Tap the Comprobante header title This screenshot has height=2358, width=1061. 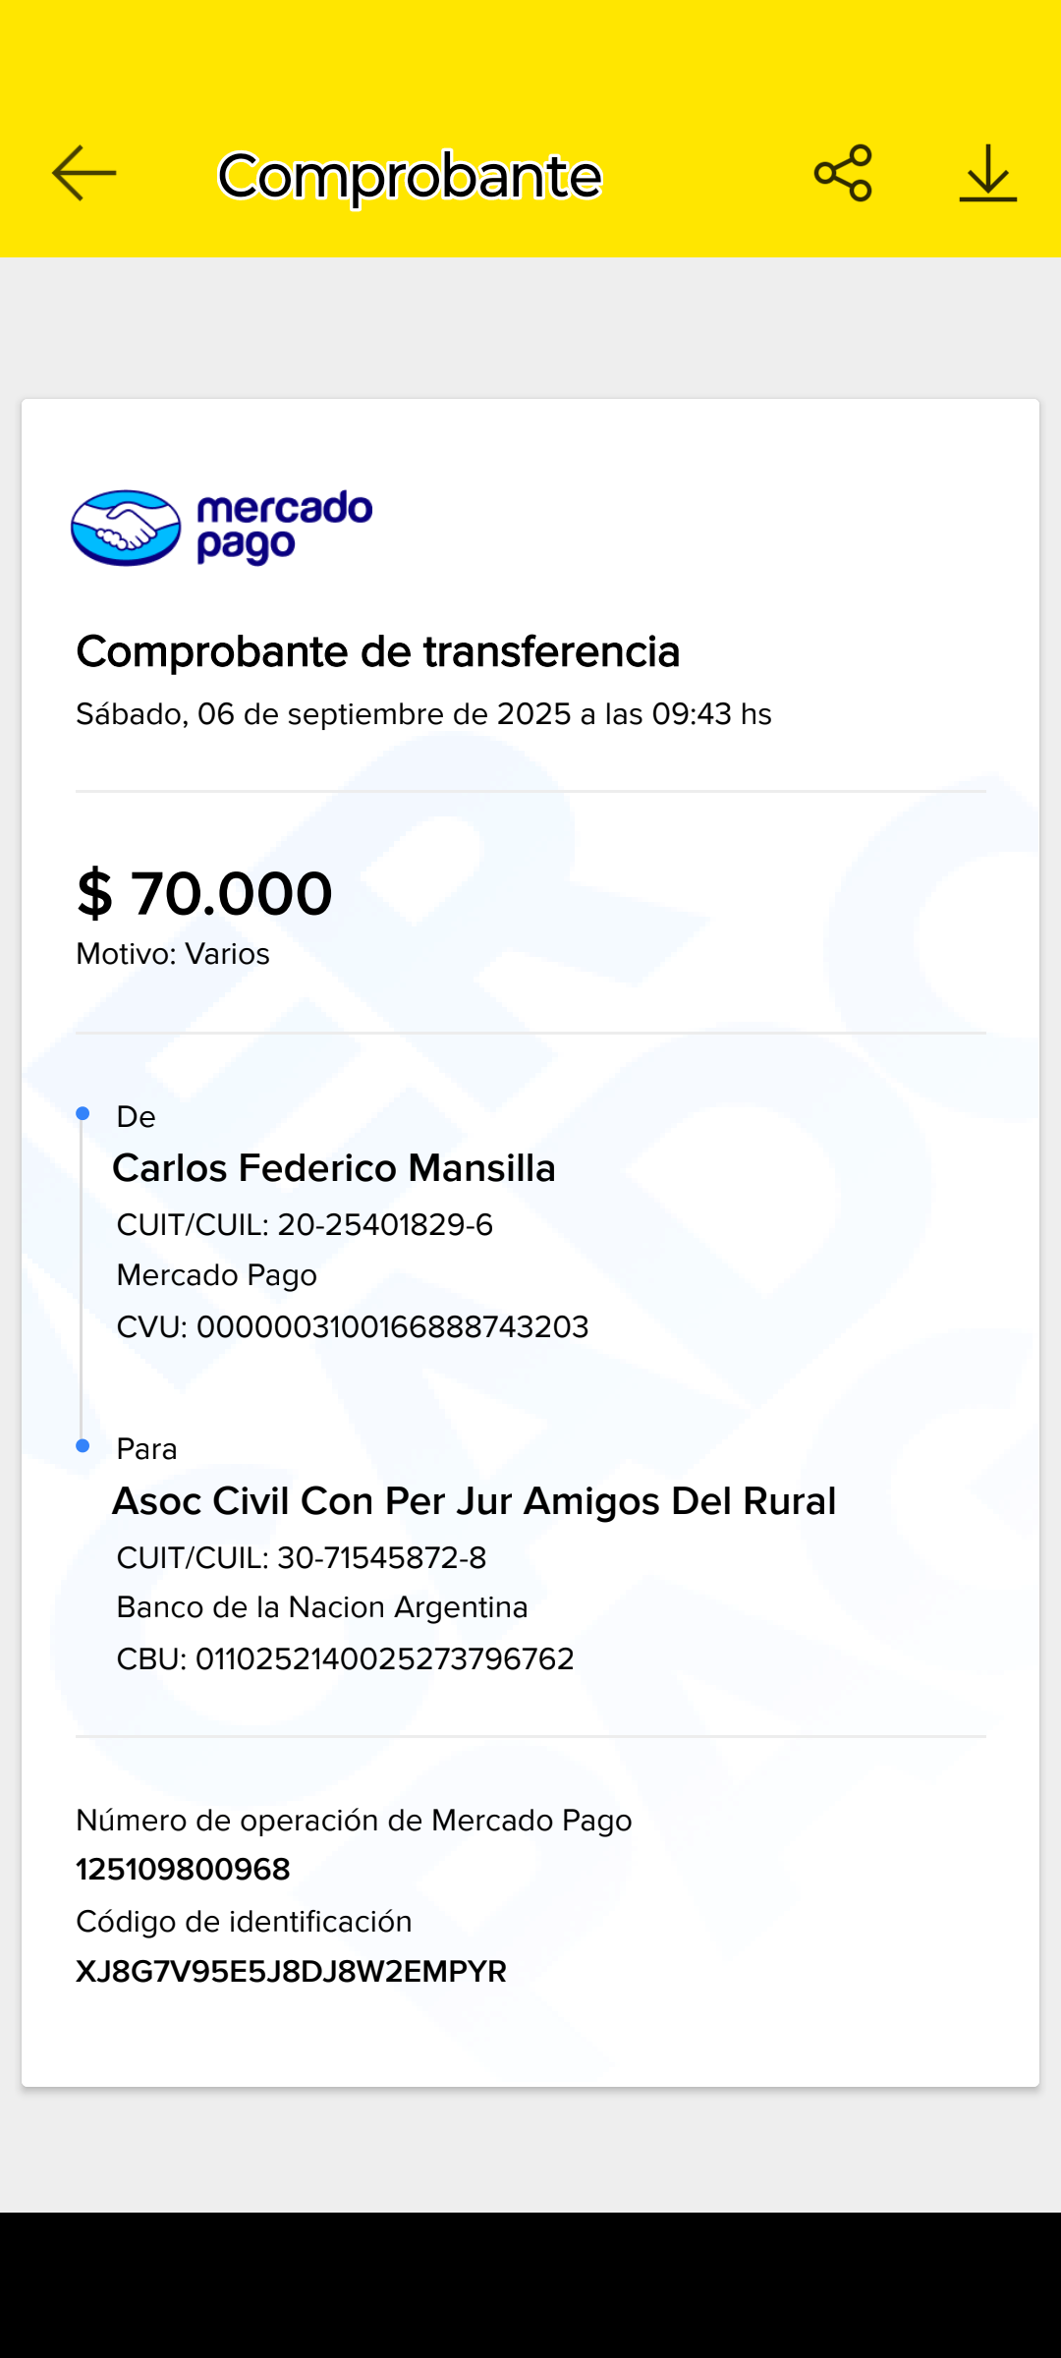tap(409, 176)
